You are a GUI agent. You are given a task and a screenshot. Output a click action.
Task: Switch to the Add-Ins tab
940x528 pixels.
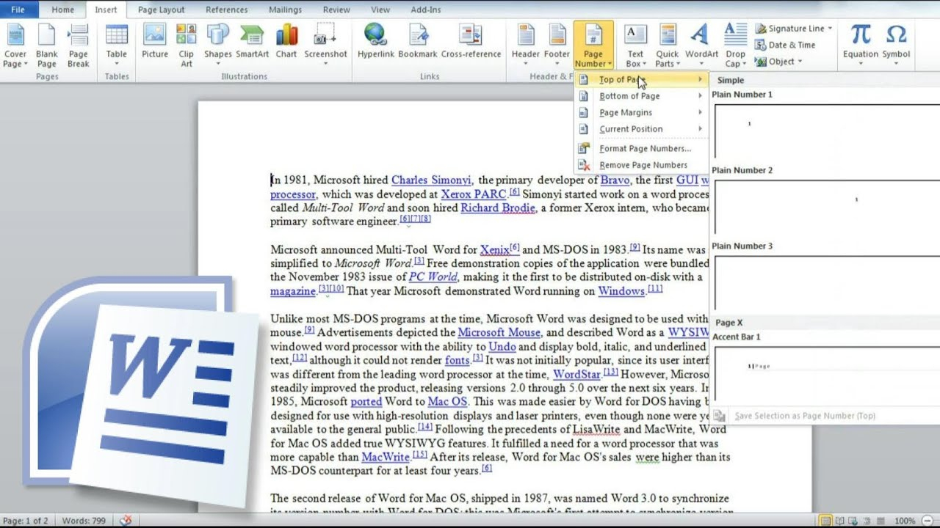point(426,10)
